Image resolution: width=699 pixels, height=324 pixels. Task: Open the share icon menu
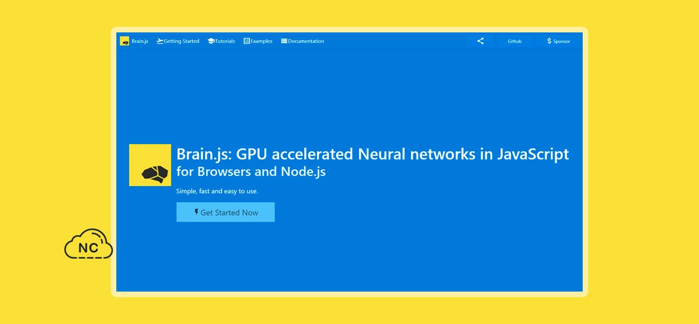(x=480, y=41)
